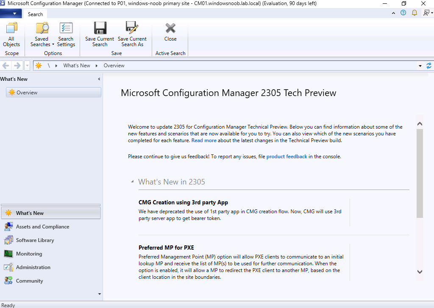Click the Preferred MP for PXE heading
Image resolution: width=434 pixels, height=308 pixels.
166,247
